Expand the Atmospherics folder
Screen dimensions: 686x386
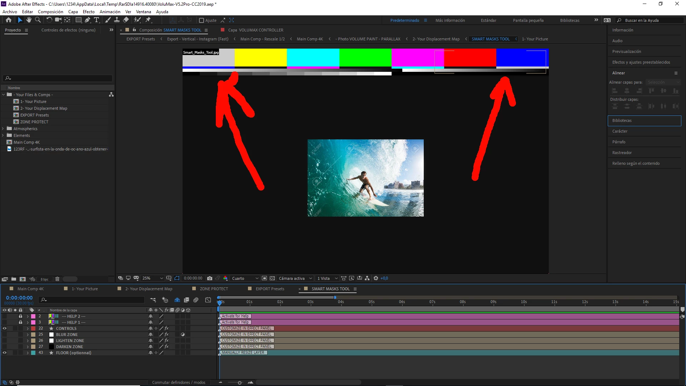[3, 129]
